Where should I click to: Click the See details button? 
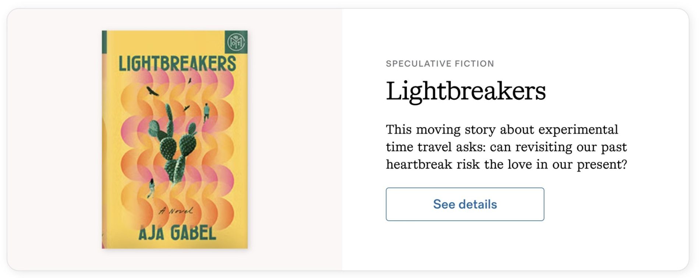point(465,204)
